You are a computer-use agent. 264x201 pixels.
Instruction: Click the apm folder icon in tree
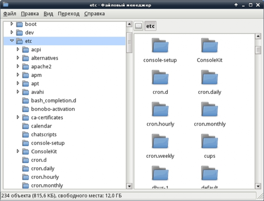(25, 75)
